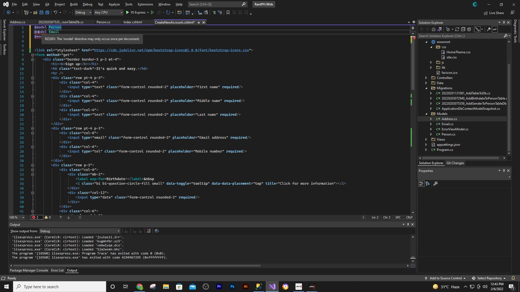The height and width of the screenshot is (292, 520).
Task: Switch to the Error List tab
Action: (x=57, y=270)
